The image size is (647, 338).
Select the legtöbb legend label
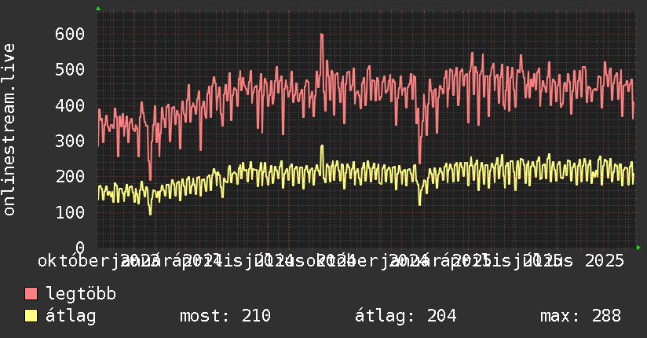[80, 293]
